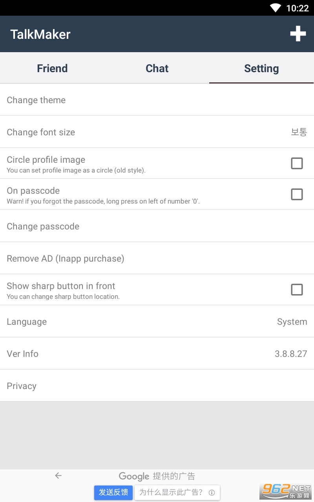Tap the blue 发送反馈 feedback button
The image size is (314, 502).
point(113,492)
